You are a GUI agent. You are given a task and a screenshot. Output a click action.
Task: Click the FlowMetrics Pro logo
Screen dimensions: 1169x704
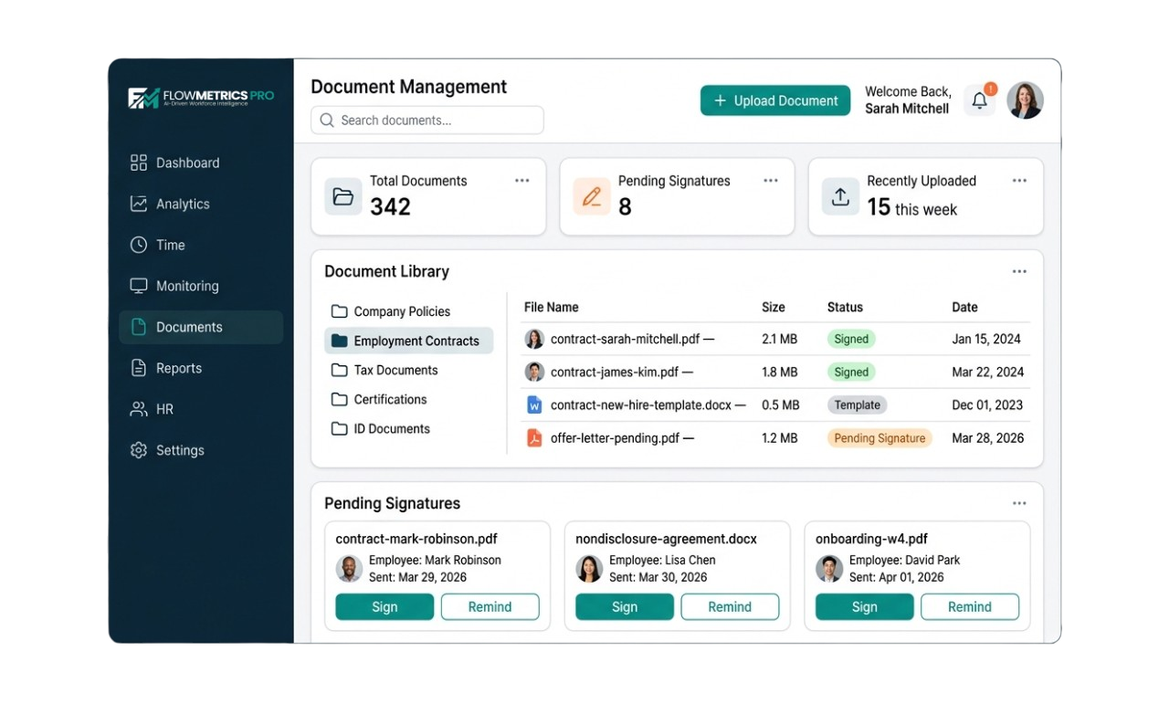(201, 98)
